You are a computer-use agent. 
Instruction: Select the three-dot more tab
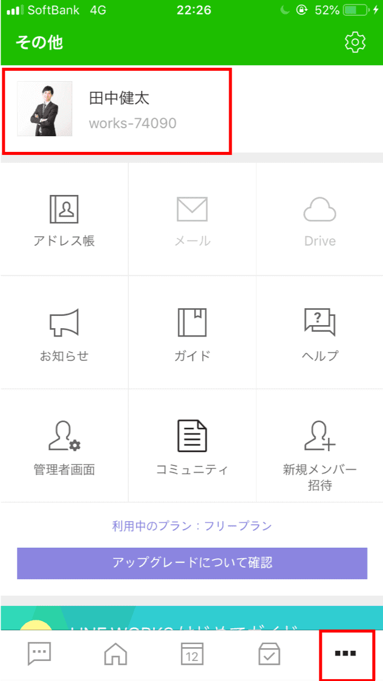[345, 654]
